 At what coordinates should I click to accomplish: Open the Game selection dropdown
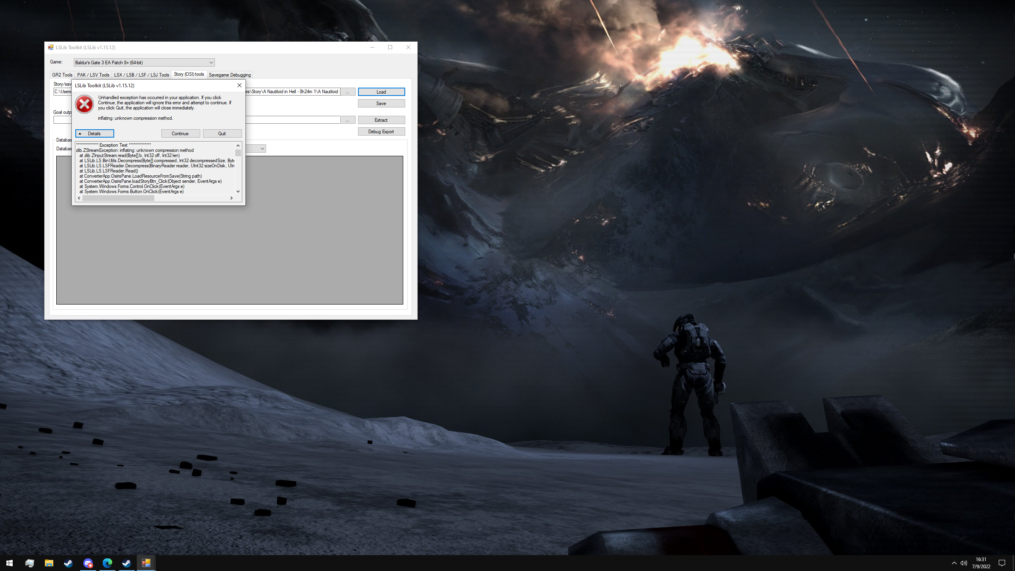click(144, 62)
